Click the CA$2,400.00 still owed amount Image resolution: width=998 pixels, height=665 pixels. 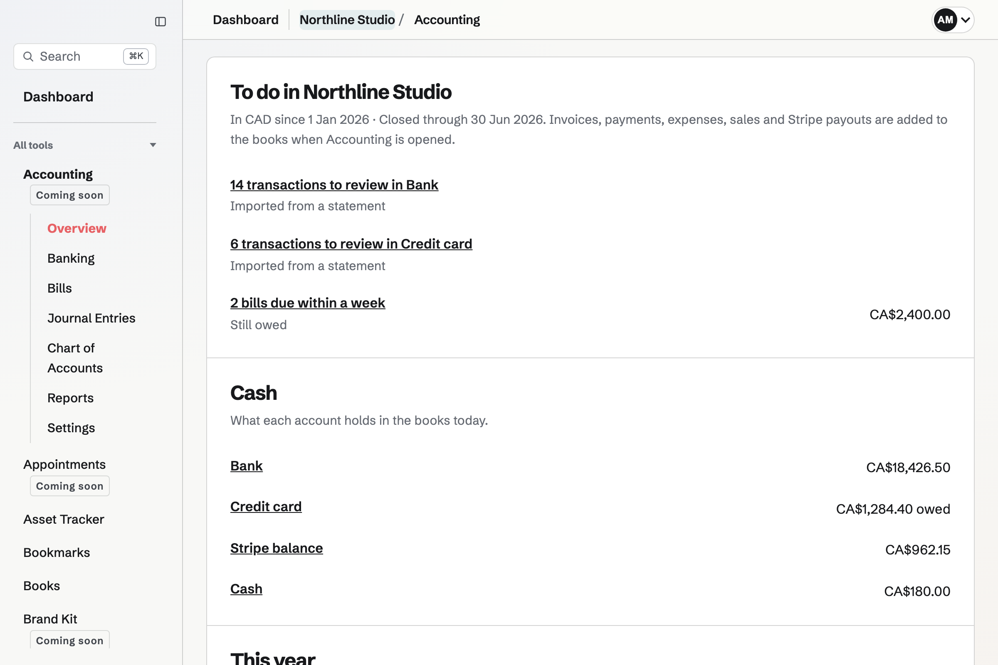tap(910, 314)
